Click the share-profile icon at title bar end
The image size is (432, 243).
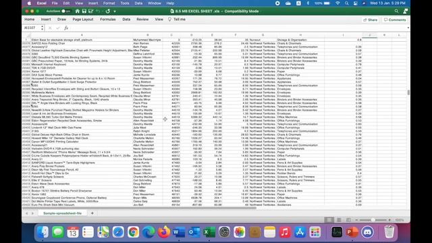pos(405,11)
